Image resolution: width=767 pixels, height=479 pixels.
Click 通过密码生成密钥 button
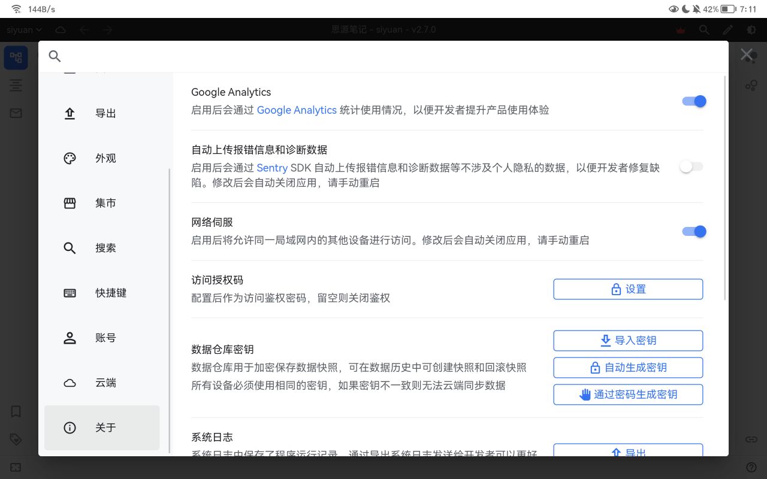[x=628, y=395]
